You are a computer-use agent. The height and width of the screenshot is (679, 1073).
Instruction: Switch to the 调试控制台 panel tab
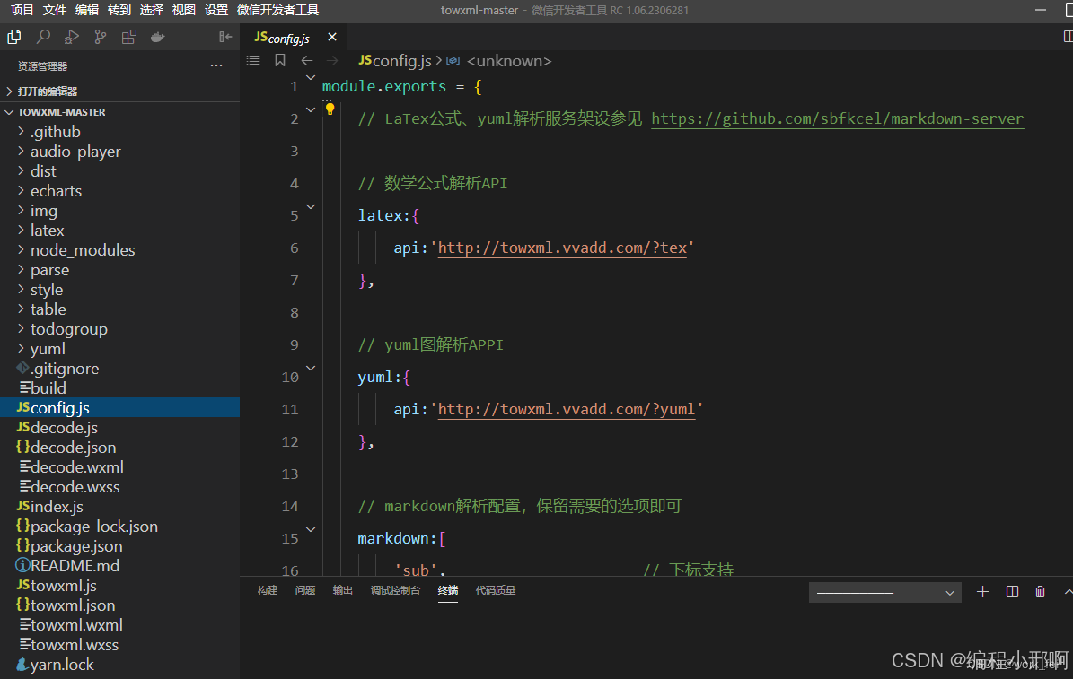coord(395,590)
